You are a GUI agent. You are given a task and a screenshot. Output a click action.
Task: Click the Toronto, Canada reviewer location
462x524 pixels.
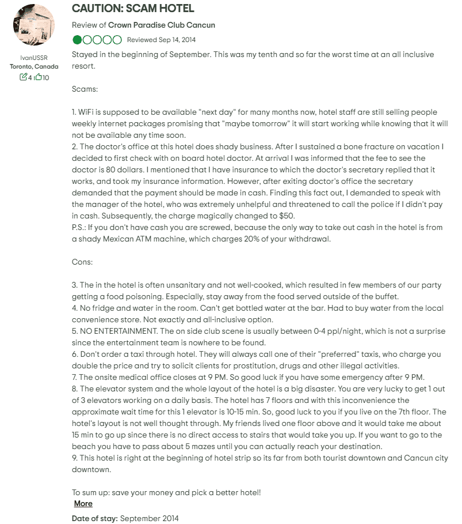pyautogui.click(x=33, y=66)
